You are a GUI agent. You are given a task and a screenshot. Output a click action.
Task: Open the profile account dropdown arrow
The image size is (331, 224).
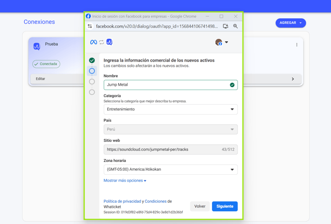[226, 42]
